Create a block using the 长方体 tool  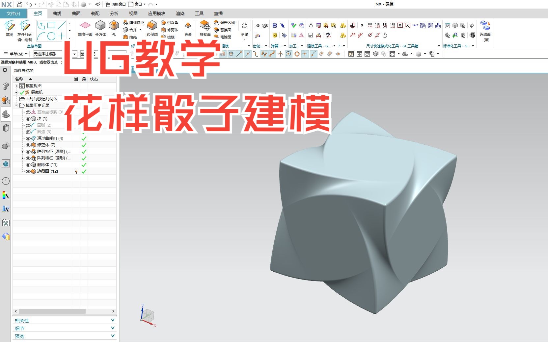100,28
